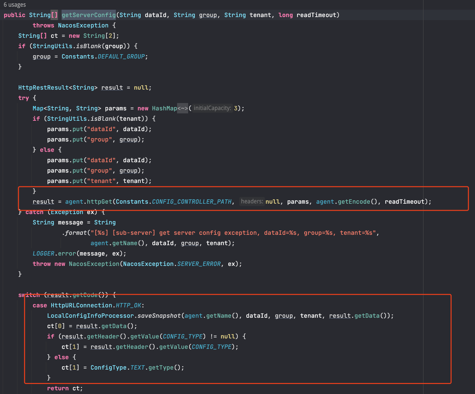
Task: Place the cursor on the try keyword
Action: pyautogui.click(x=23, y=98)
